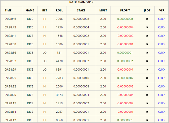Viewport: 169px width, 123px height.
Task: Open CLICK link for roll 1313
Action: pos(162,103)
